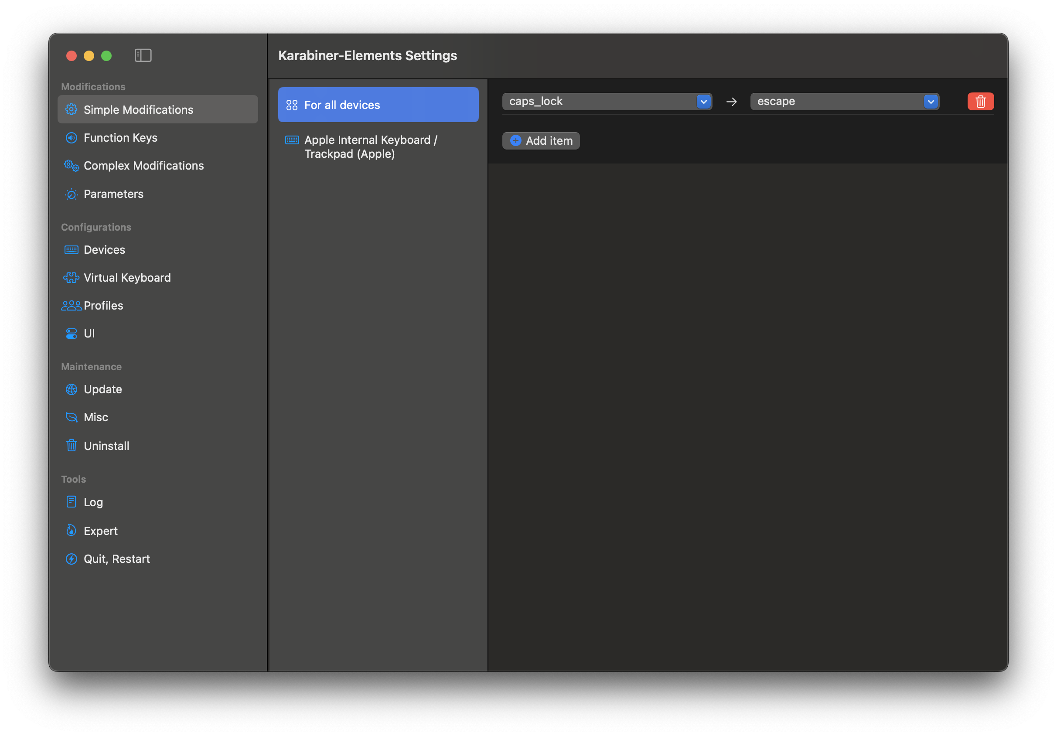Screen dimensions: 1057x736
Task: Open the Log tool page
Action: (x=93, y=502)
